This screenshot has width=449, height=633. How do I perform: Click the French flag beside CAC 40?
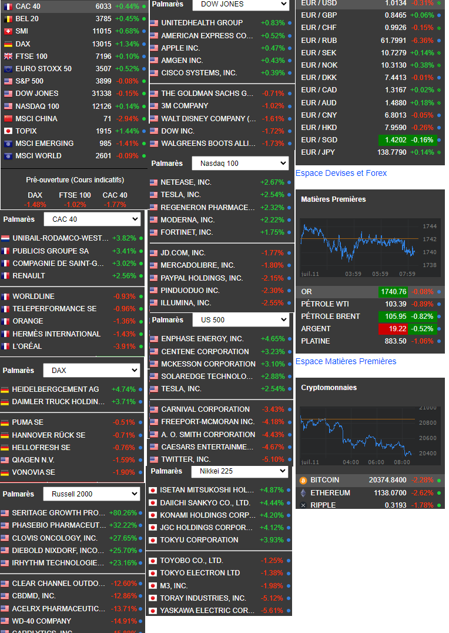tap(8, 6)
